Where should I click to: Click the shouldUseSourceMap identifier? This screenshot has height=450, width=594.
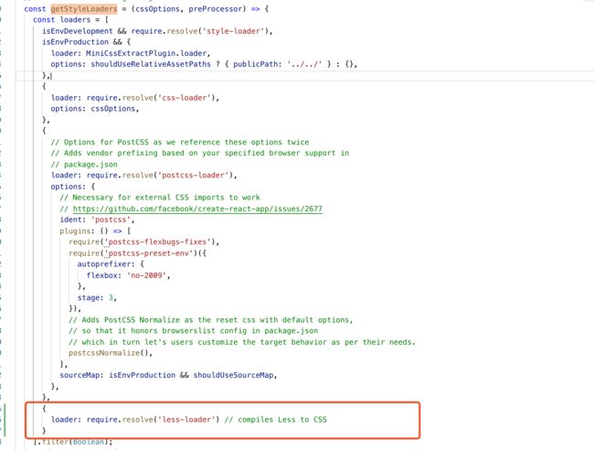pyautogui.click(x=233, y=375)
